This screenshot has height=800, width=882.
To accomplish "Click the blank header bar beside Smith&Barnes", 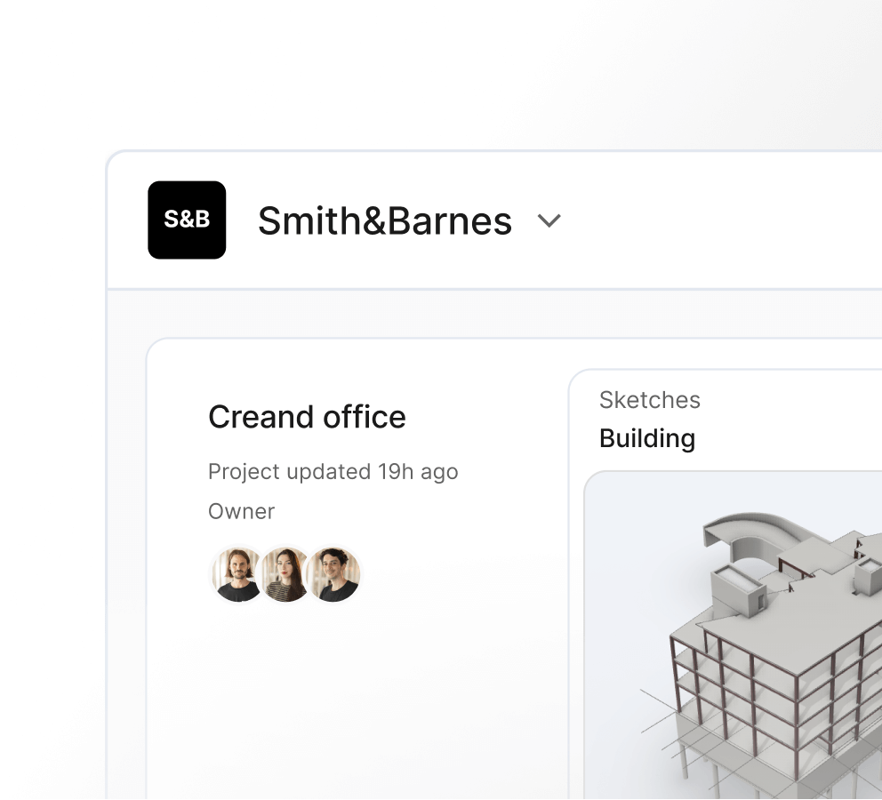I will pyautogui.click(x=720, y=220).
